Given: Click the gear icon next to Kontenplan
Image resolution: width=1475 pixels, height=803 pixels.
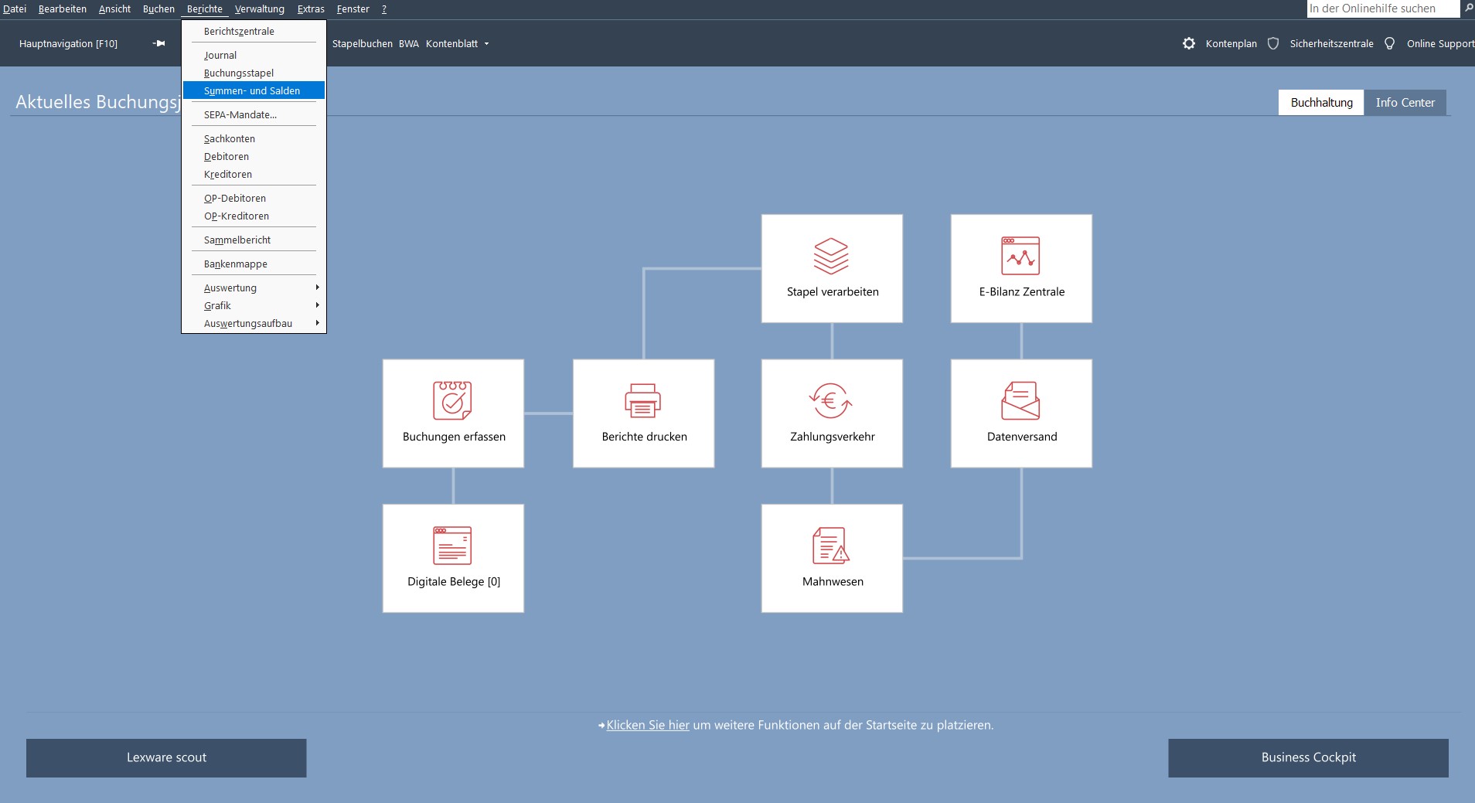Looking at the screenshot, I should pos(1189,43).
